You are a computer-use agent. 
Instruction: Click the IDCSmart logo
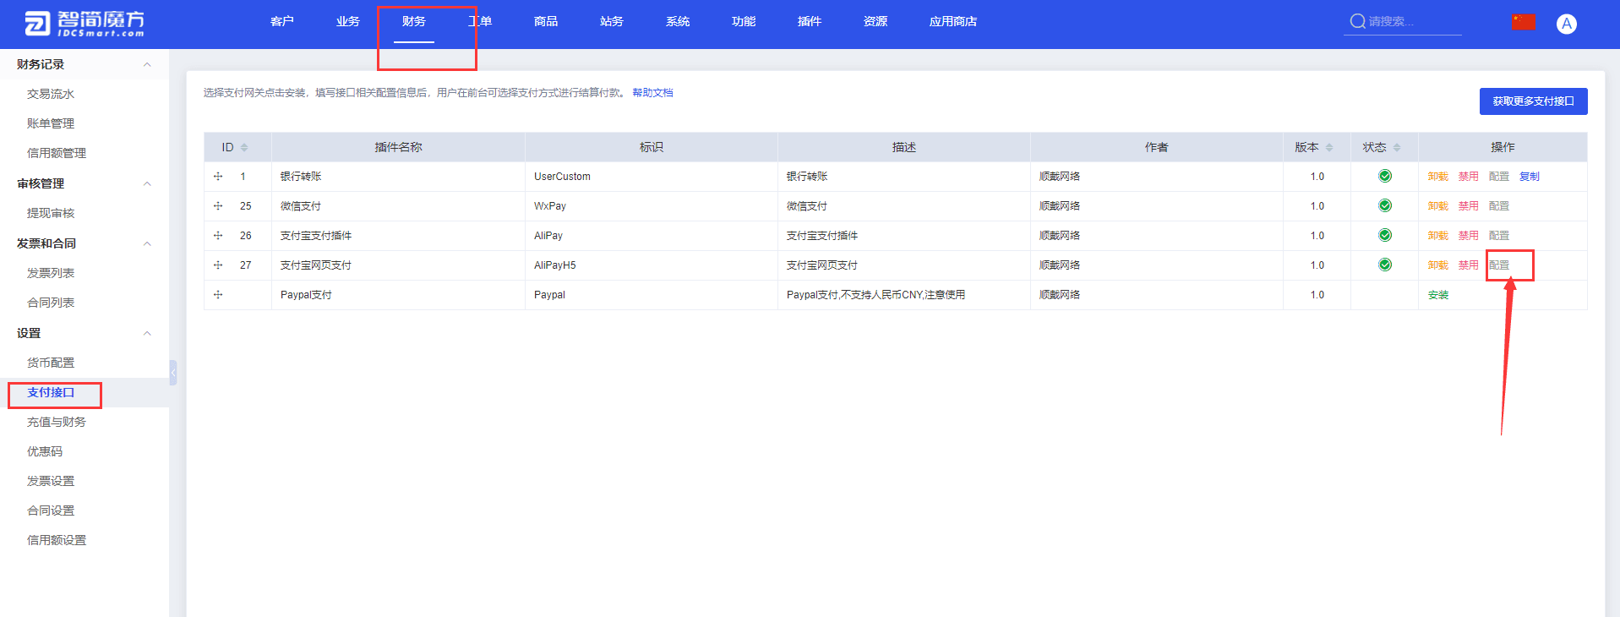point(85,23)
